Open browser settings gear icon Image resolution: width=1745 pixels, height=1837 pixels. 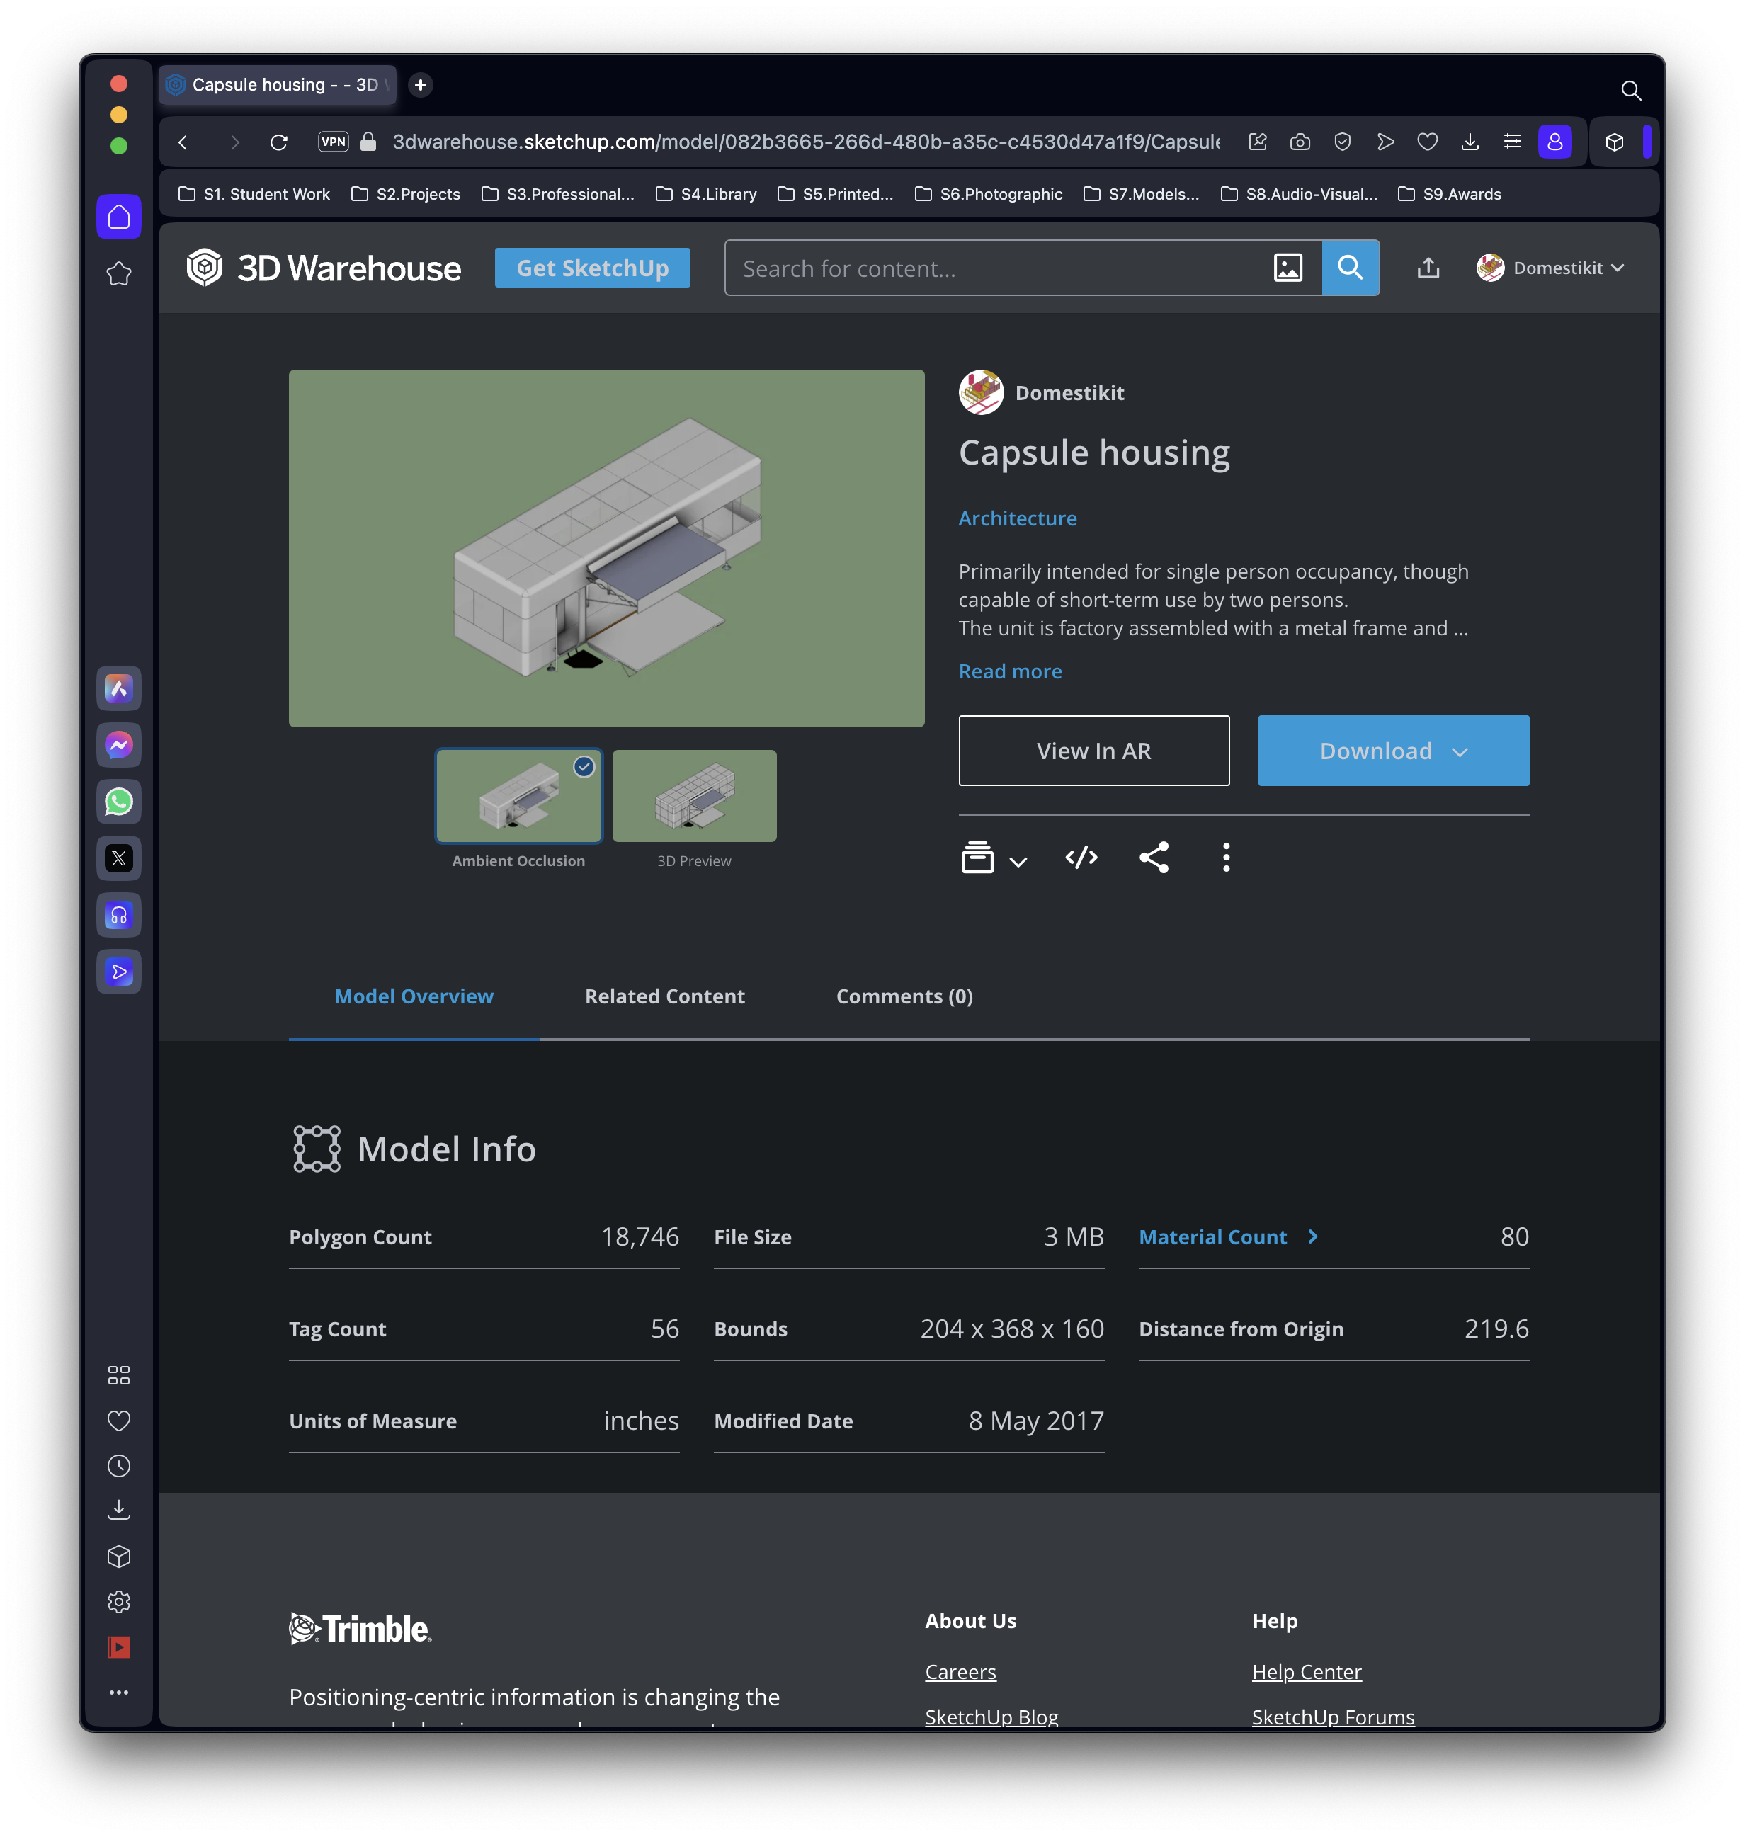(x=119, y=1602)
